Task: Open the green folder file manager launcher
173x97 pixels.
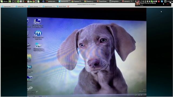Action: click(31, 1)
